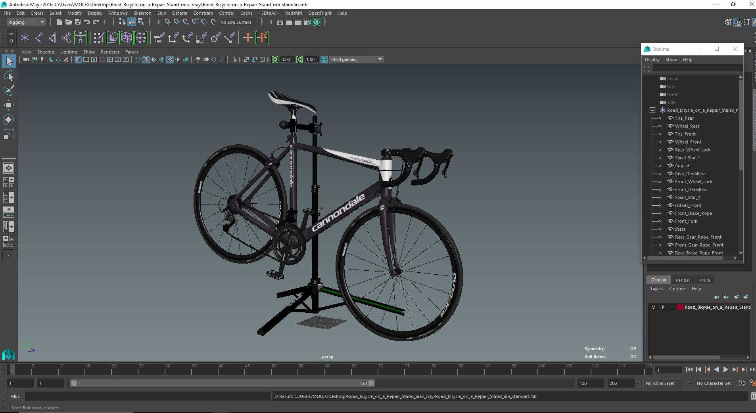
Task: Toggle smooth shade all cube icon
Action: [146, 59]
